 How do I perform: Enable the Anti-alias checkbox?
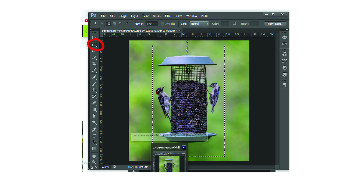coord(163,24)
